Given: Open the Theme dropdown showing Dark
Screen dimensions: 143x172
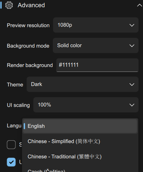Looking at the screenshot, I should 83,84.
